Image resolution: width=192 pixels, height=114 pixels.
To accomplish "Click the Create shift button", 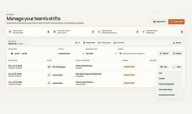I will click(176, 22).
